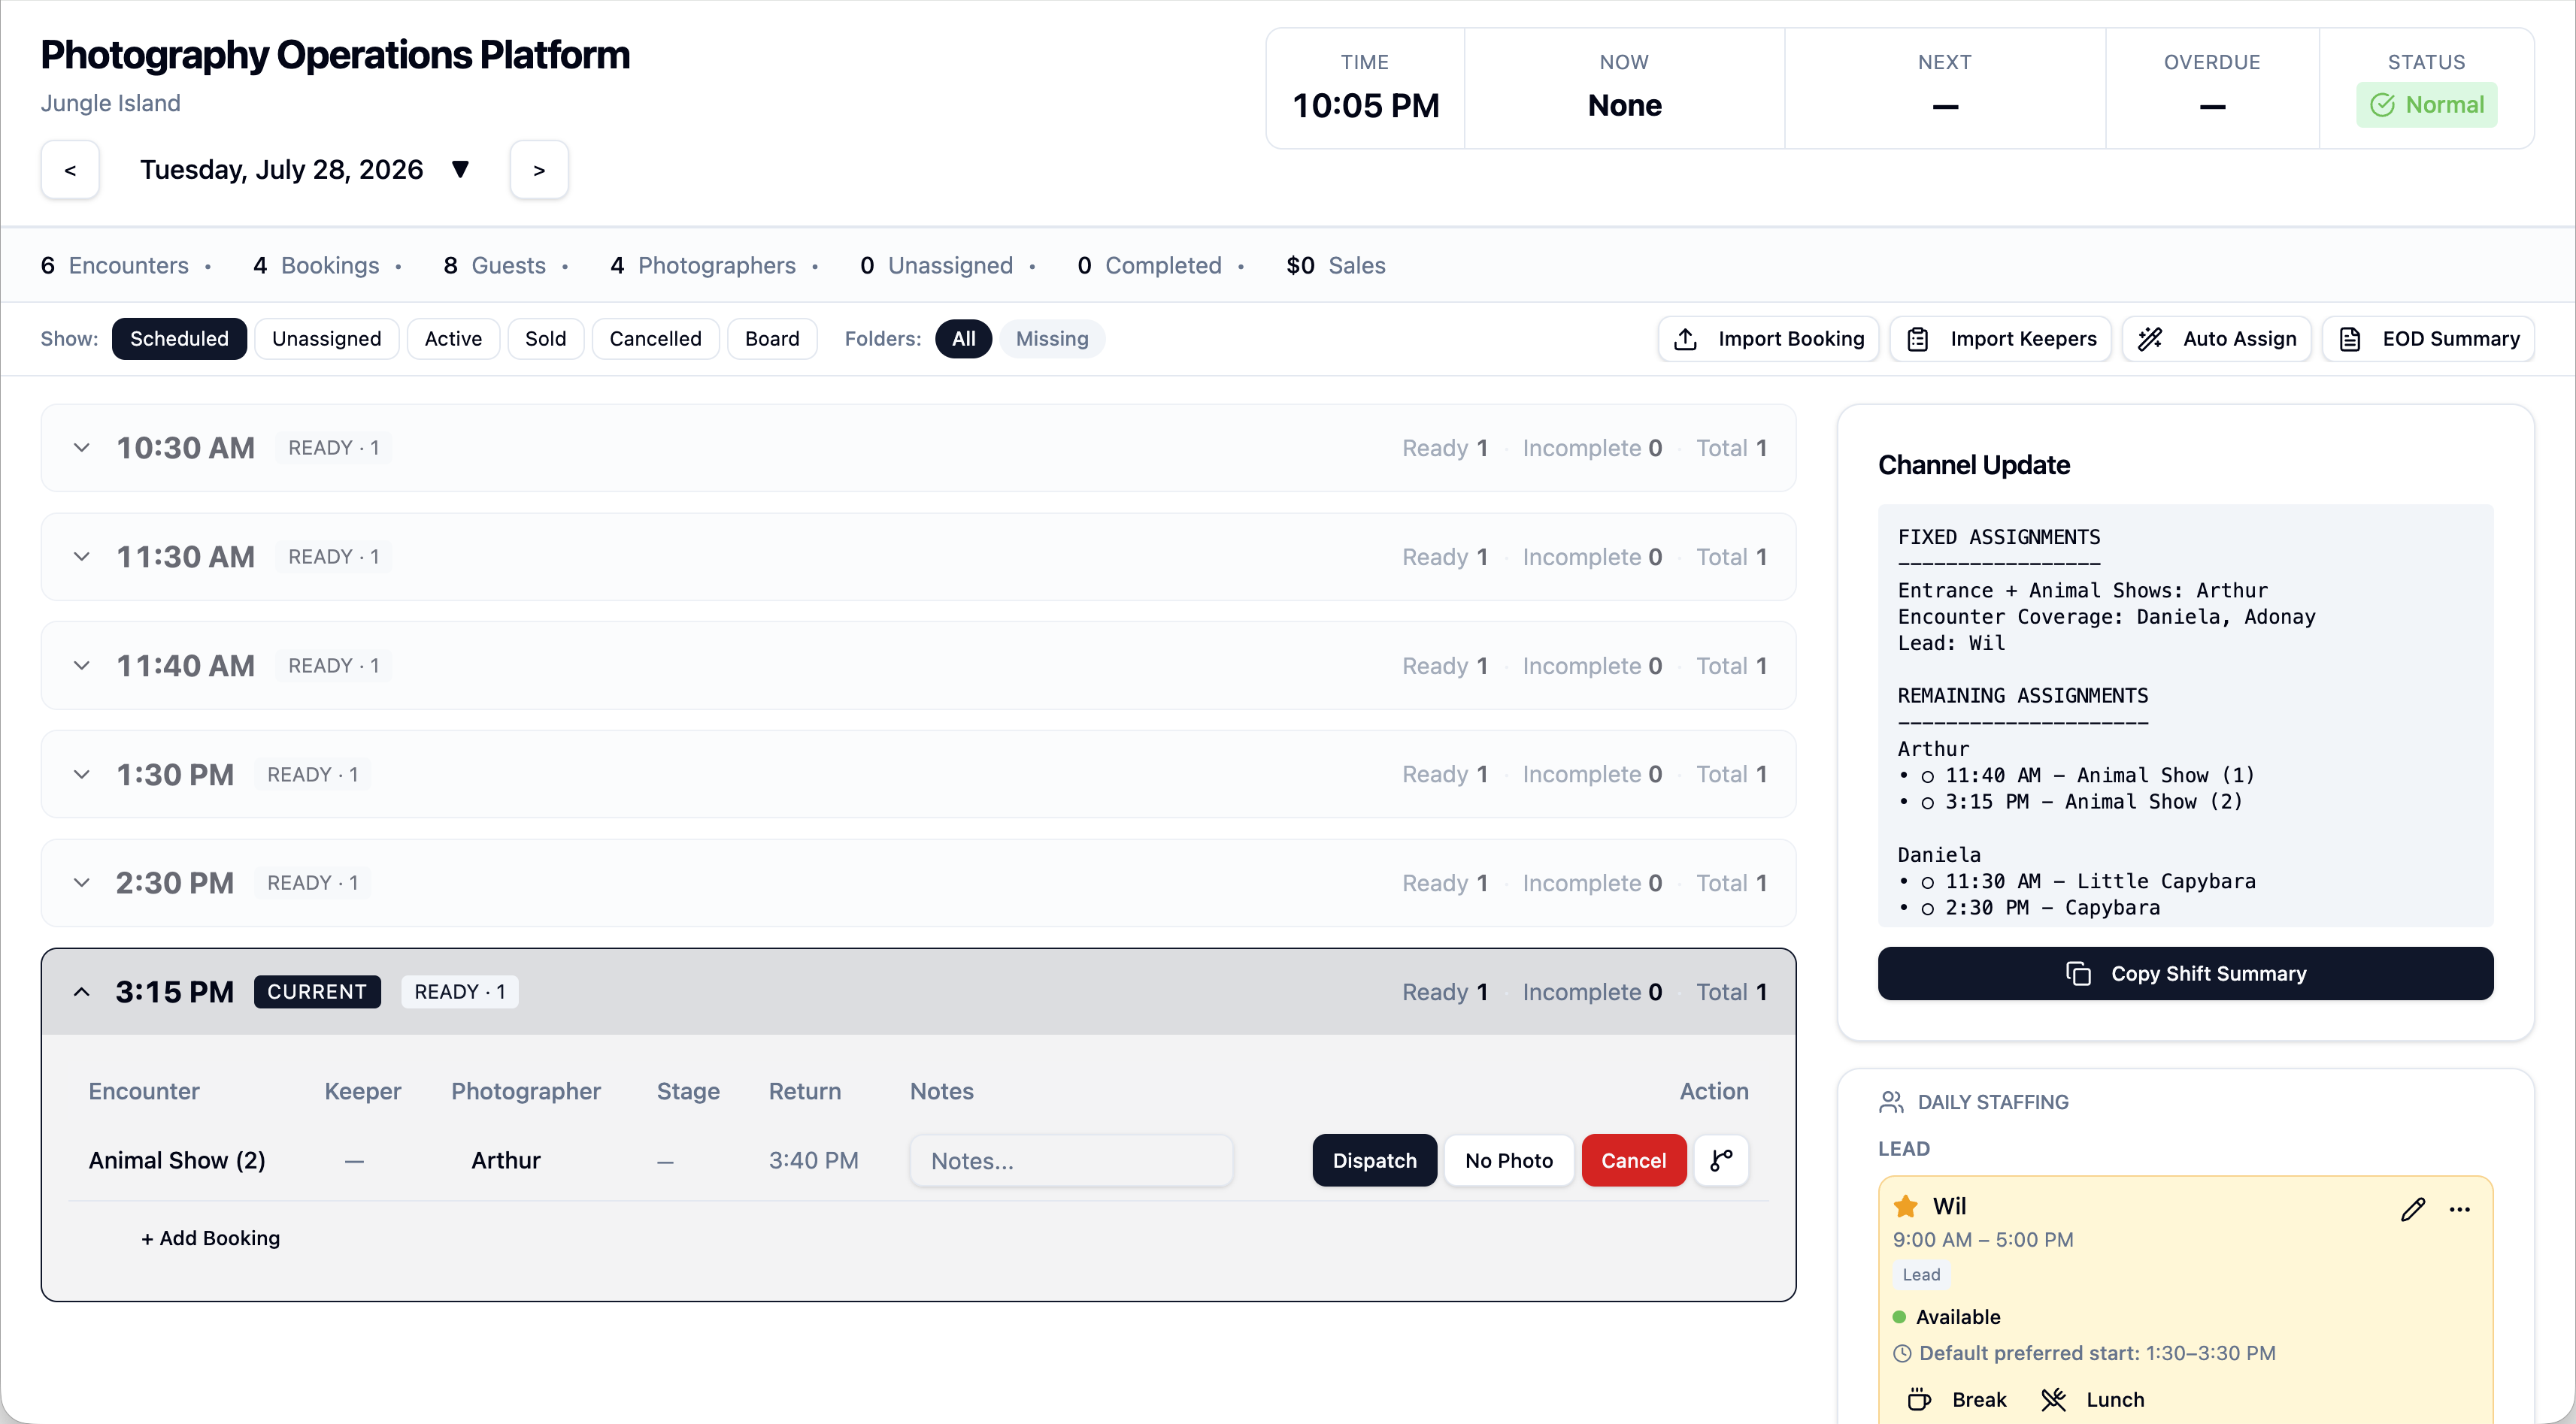Image resolution: width=2576 pixels, height=1424 pixels.
Task: Click Wil's Lunch utensils icon
Action: point(2053,1399)
